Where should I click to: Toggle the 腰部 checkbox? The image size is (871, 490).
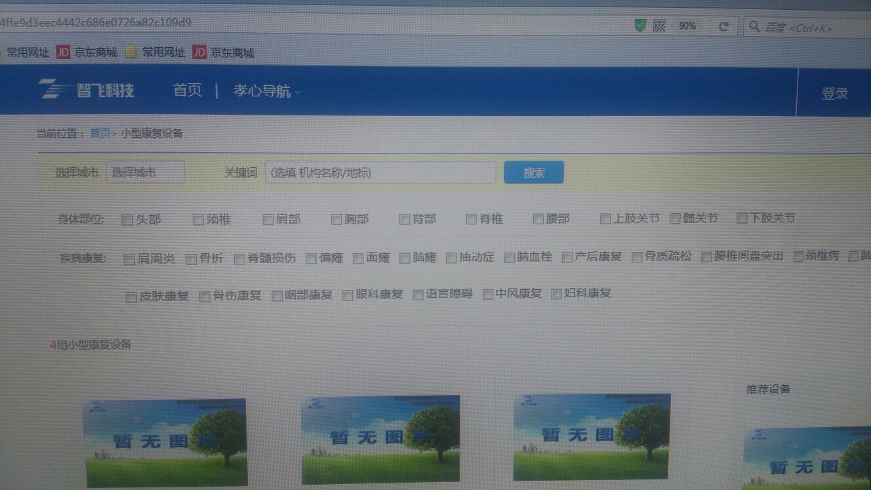point(538,219)
